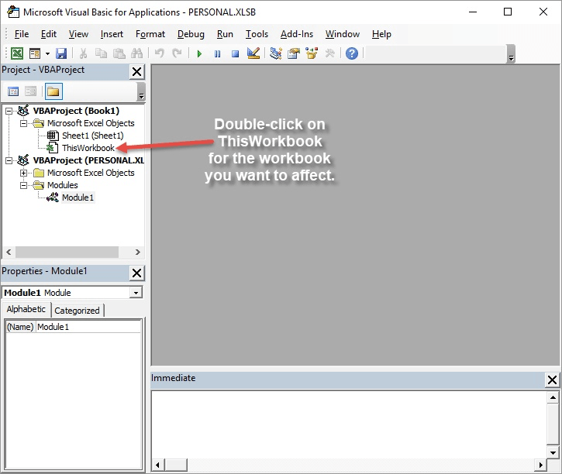Toggle Design Mode icon
562x474 pixels.
tap(253, 53)
